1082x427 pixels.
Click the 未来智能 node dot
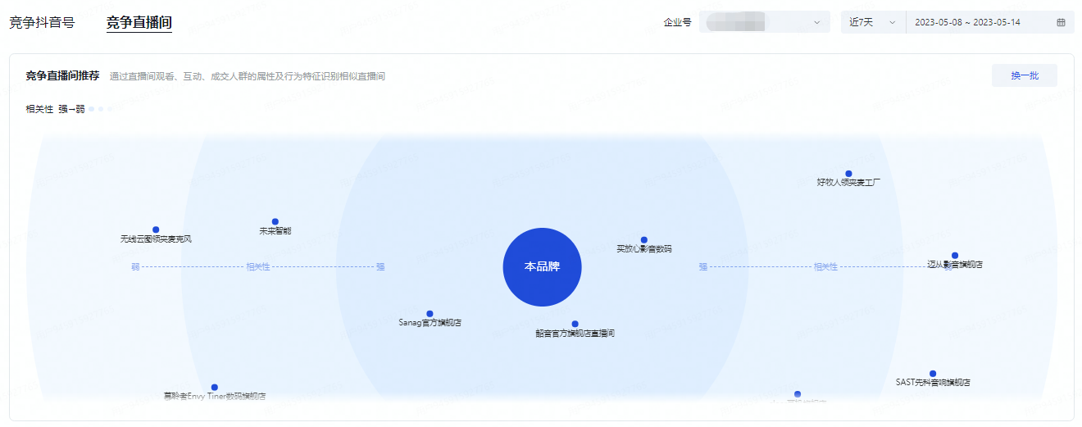tap(275, 222)
